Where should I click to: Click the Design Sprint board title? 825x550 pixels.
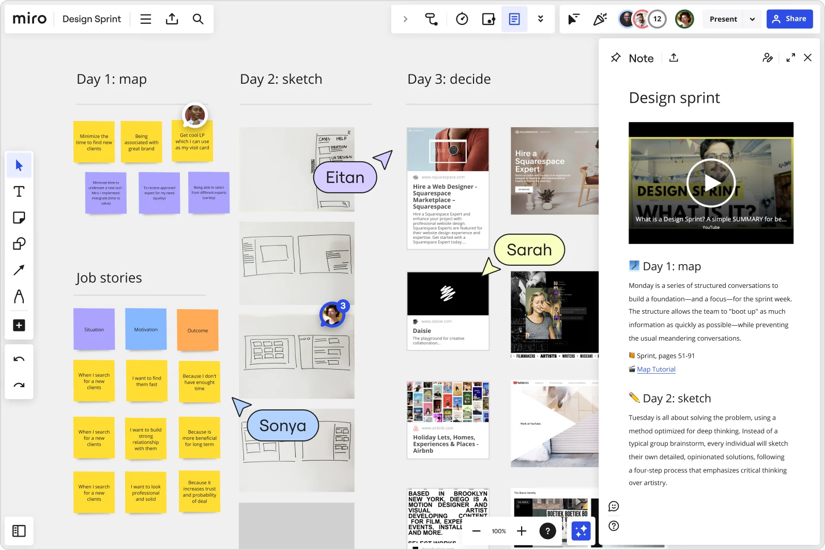91,19
